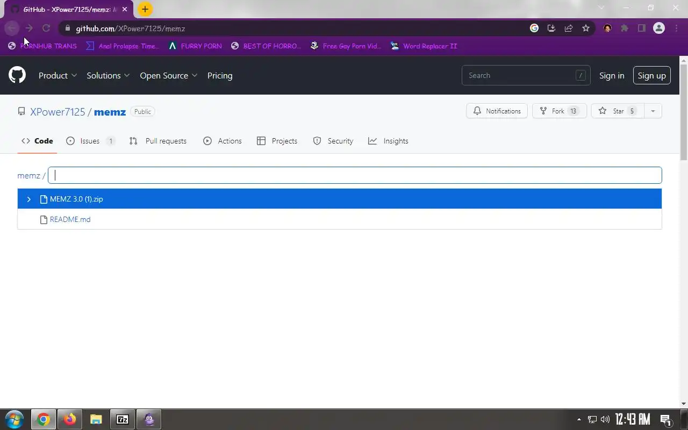688x430 pixels.
Task: Bookmark this page with the star icon
Action: (586, 28)
